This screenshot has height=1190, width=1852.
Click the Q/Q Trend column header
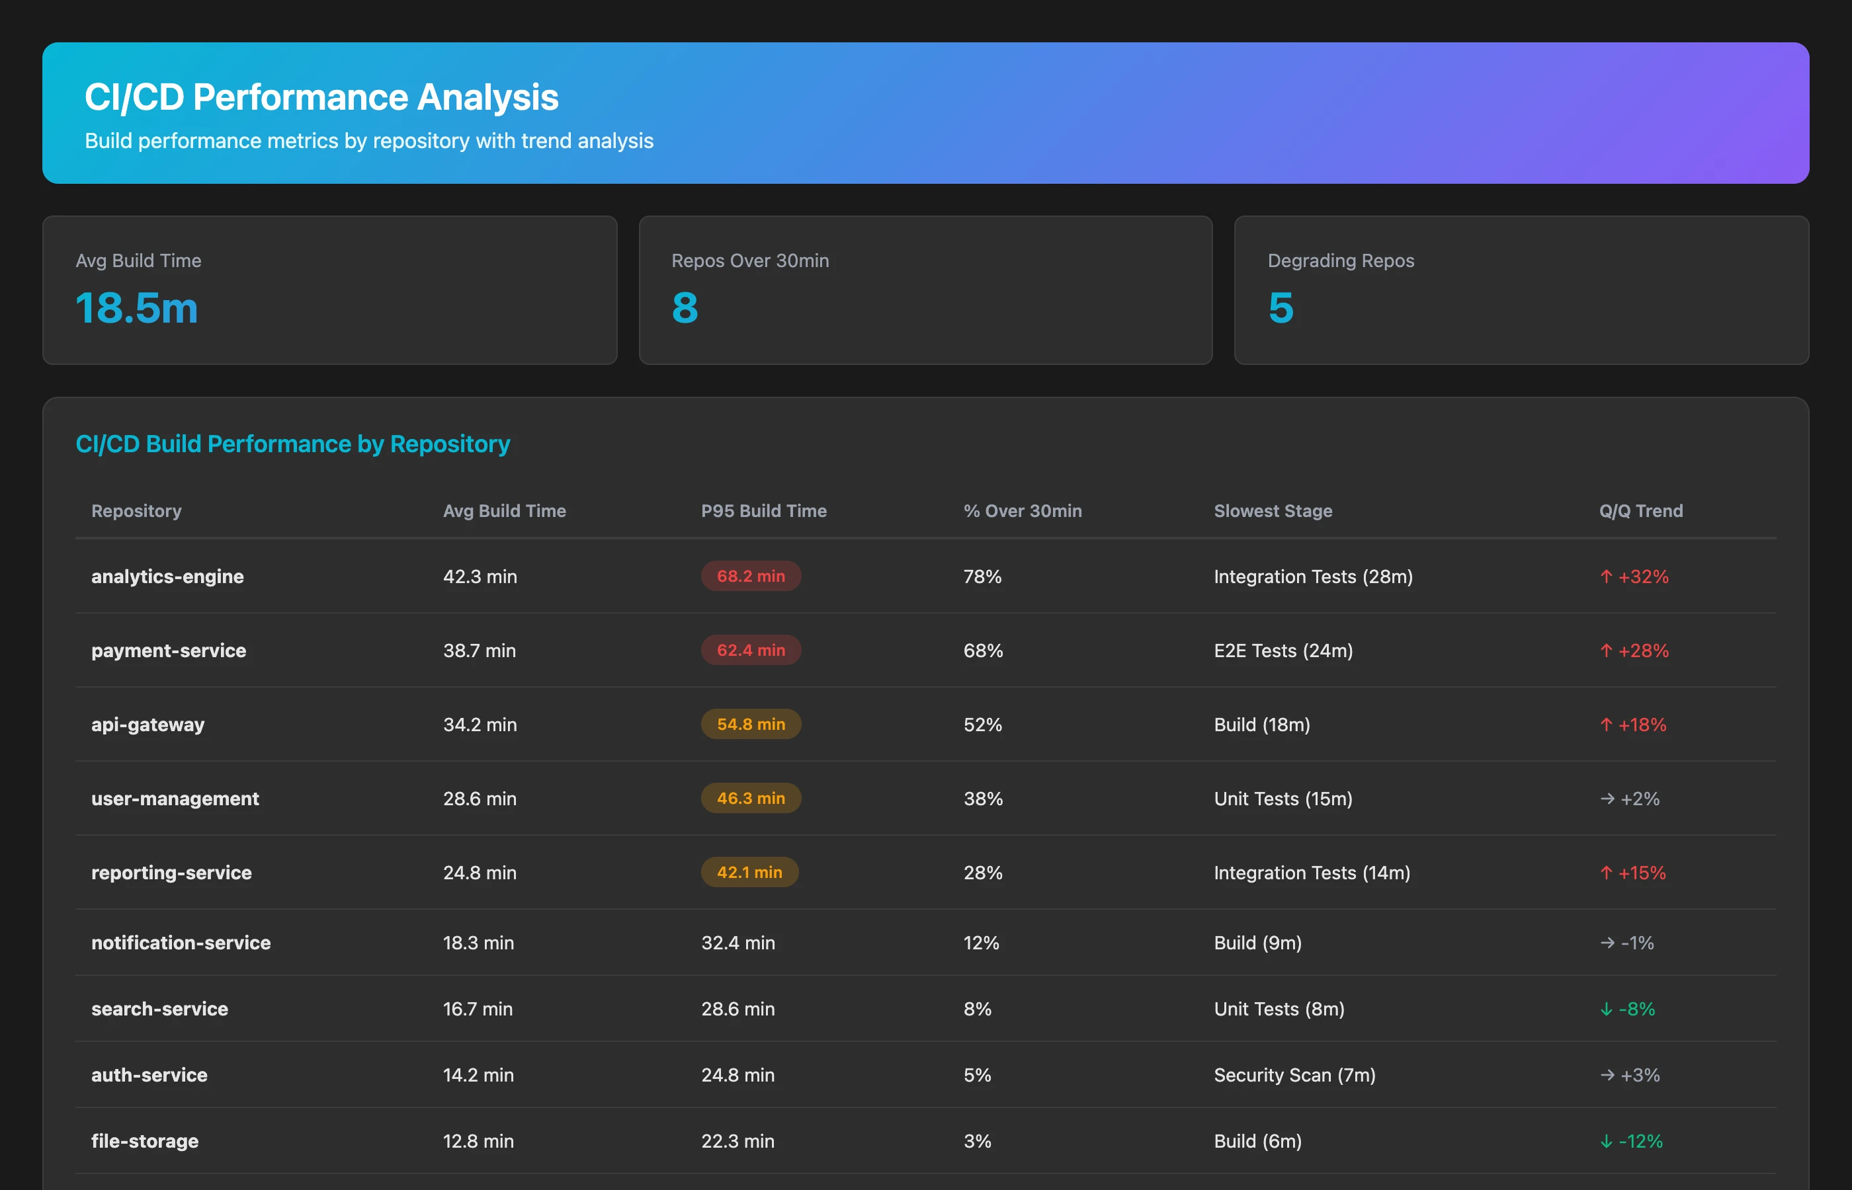(1641, 511)
